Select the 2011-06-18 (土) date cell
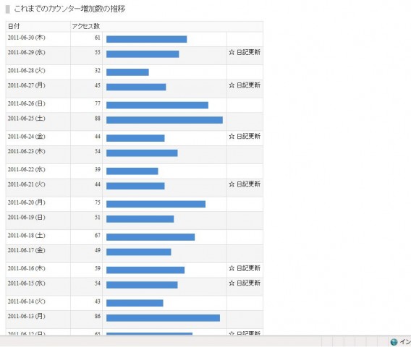Image resolution: width=411 pixels, height=347 pixels. click(x=27, y=236)
